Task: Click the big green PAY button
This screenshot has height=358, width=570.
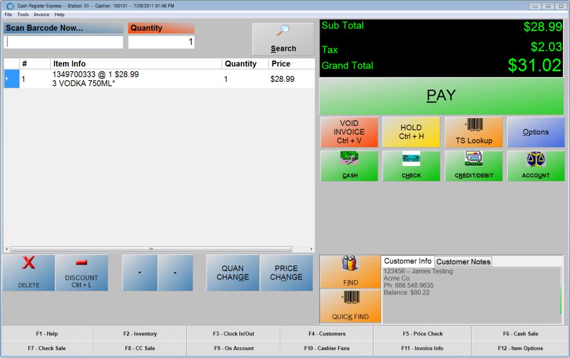Action: tap(441, 96)
